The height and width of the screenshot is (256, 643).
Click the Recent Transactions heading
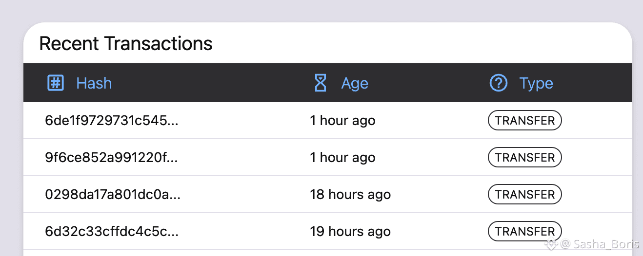pos(126,44)
